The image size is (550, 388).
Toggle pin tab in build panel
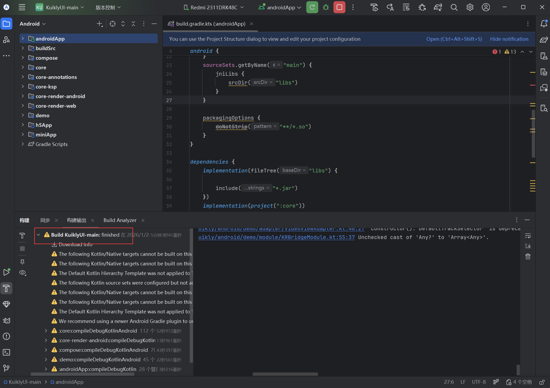[x=22, y=262]
